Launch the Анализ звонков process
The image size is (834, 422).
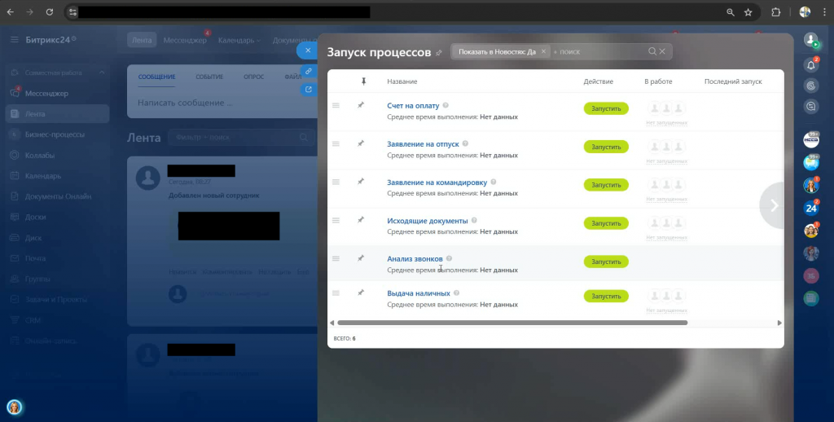(606, 262)
